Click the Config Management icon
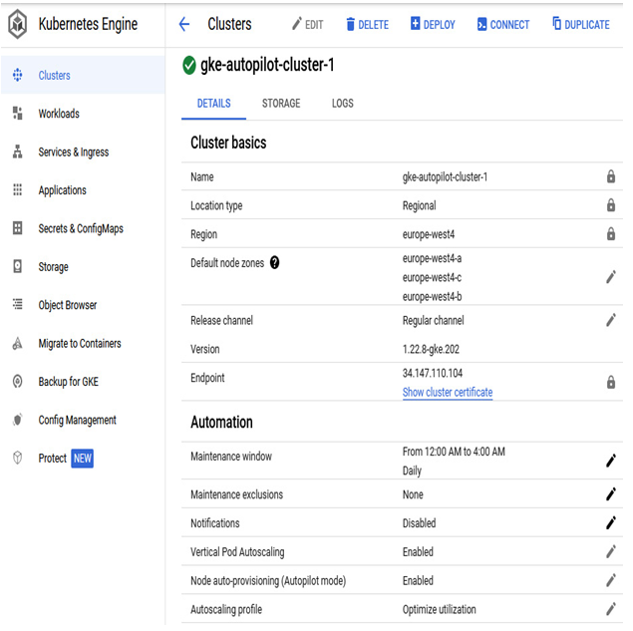Screen dimensions: 633x631 tap(17, 420)
